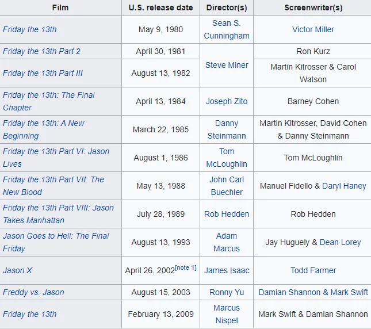Visit Joseph Zito's page
The width and height of the screenshot is (371, 329).
coord(227,101)
